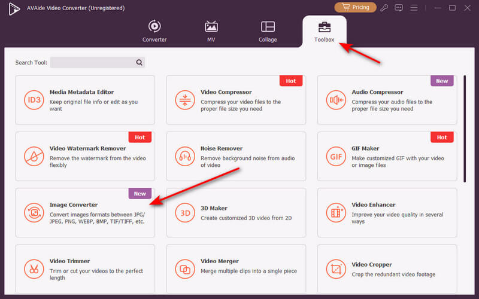This screenshot has width=479, height=299.
Task: Open Video Watermark Remover title
Action: coord(87,148)
